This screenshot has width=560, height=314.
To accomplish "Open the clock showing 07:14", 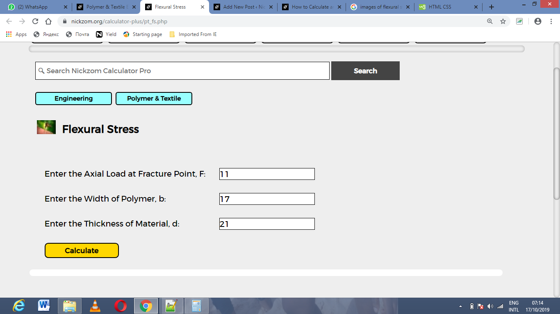I will (537, 306).
